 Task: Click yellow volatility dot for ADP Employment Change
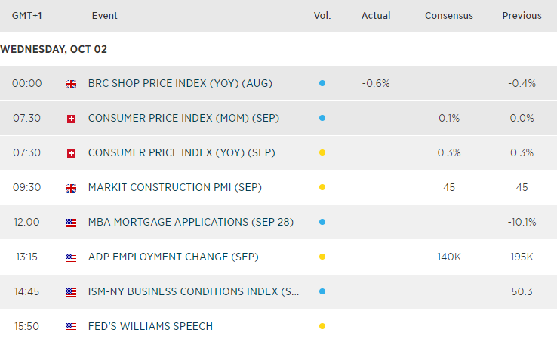click(322, 257)
